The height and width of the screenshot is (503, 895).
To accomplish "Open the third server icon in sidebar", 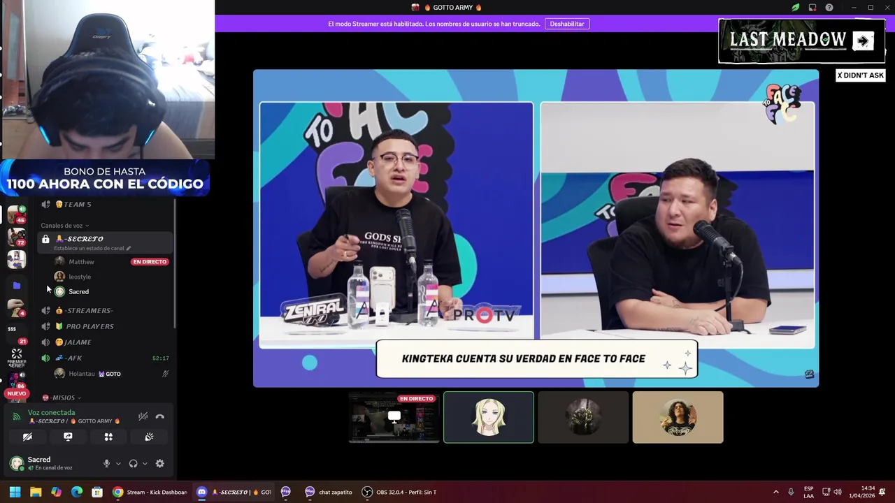I will (16, 260).
